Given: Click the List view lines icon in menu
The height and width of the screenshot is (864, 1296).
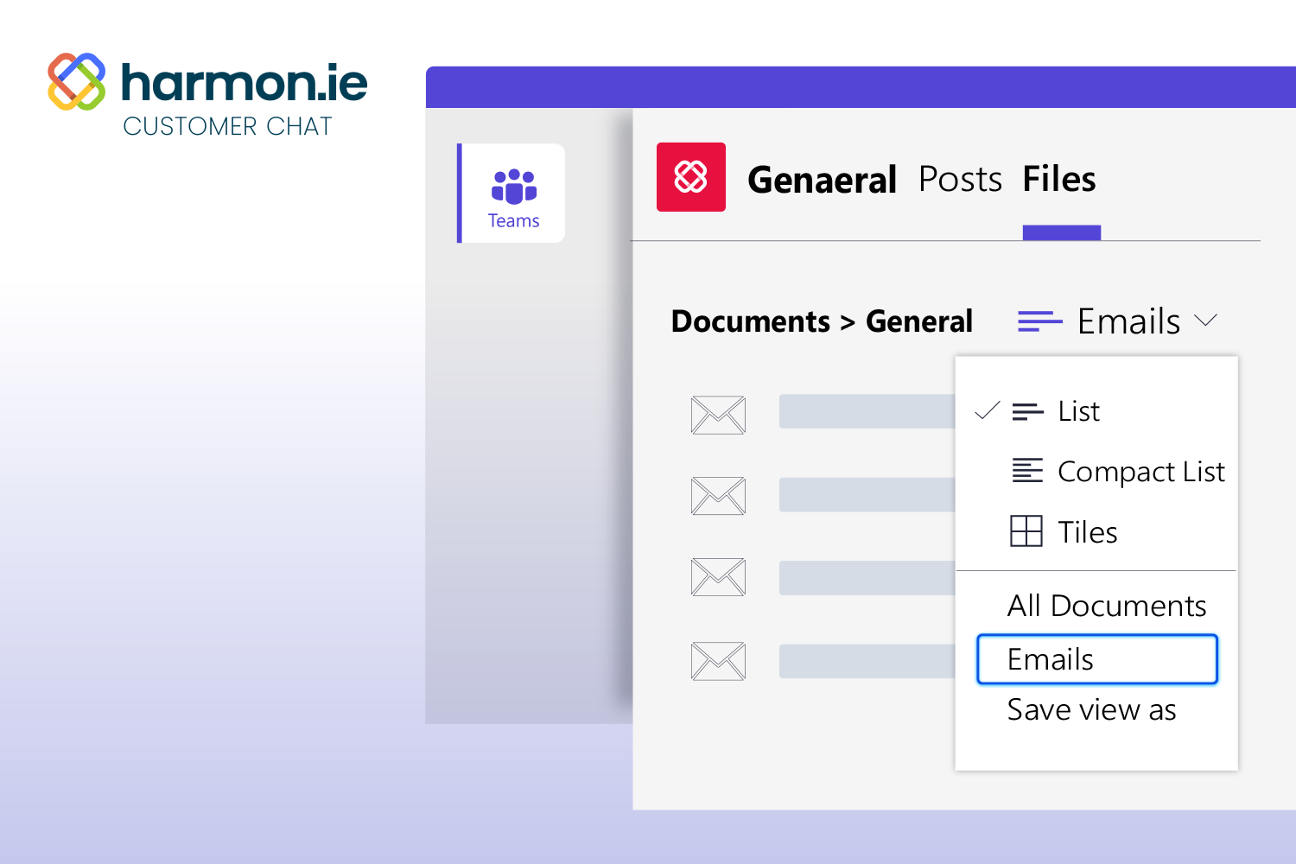Looking at the screenshot, I should (x=1027, y=412).
